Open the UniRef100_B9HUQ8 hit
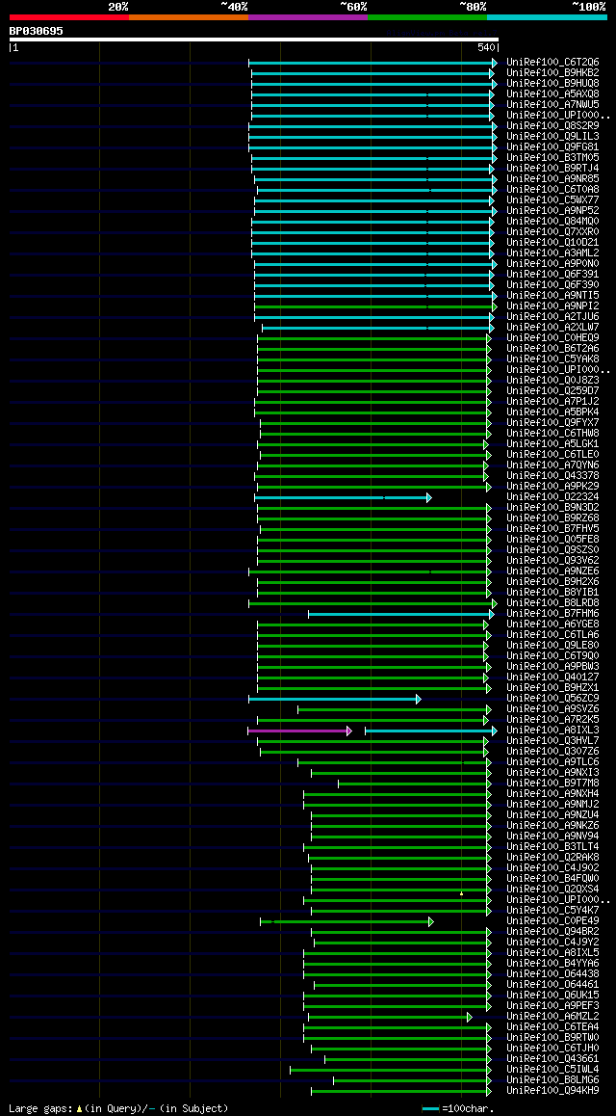The image size is (616, 1116). (x=552, y=83)
